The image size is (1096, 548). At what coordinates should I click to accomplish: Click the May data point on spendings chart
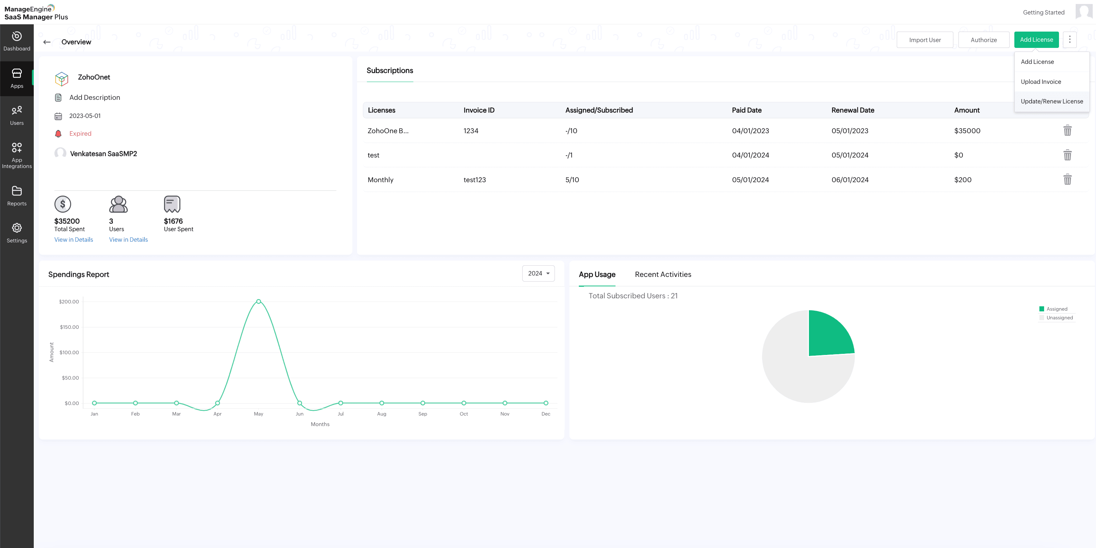(258, 302)
